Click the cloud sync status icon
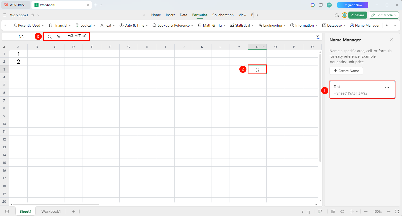 (x=337, y=15)
